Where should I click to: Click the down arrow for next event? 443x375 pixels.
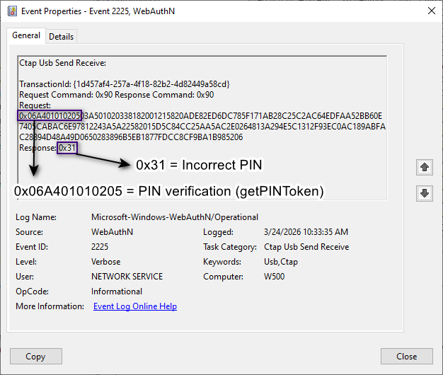(425, 193)
